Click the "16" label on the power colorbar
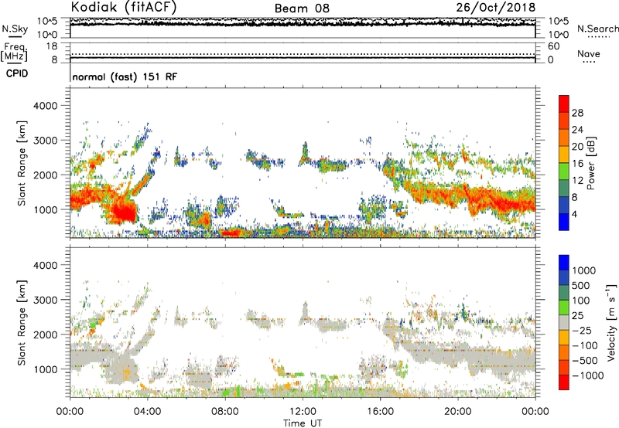Image resolution: width=619 pixels, height=428 pixels. point(577,164)
